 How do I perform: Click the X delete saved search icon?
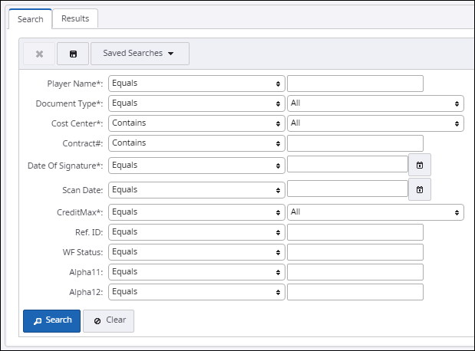(x=39, y=54)
